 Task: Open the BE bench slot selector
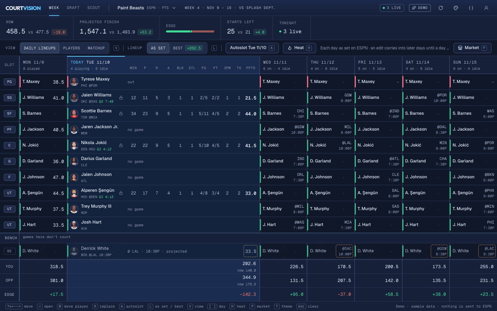[9, 251]
